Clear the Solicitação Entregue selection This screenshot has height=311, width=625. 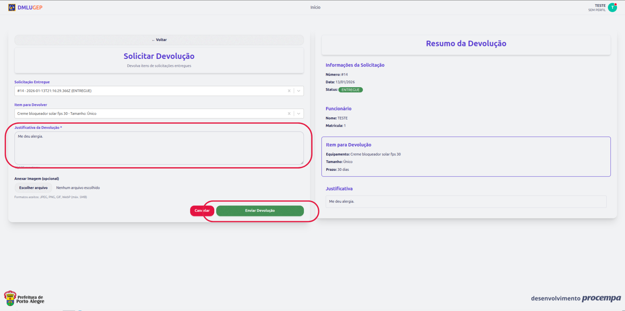(289, 91)
